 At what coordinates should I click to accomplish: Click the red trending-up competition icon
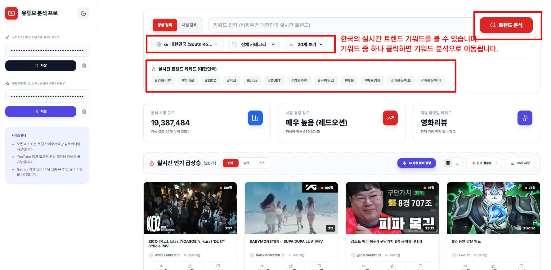click(x=390, y=118)
